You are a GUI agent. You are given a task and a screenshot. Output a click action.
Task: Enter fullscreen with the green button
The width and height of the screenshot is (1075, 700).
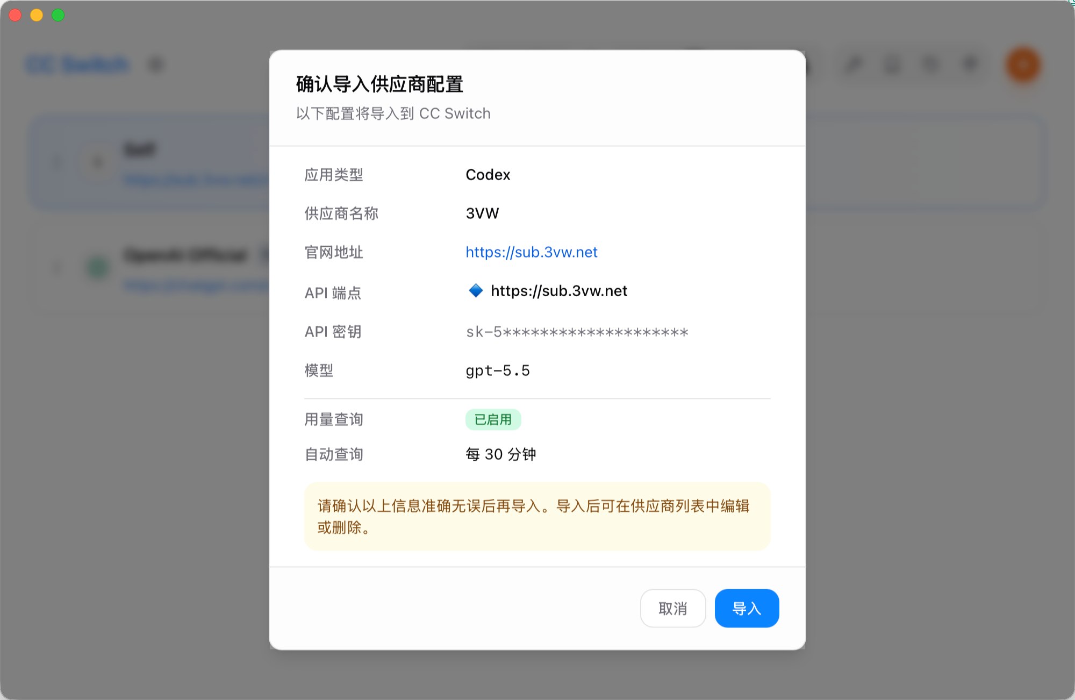[x=58, y=15]
